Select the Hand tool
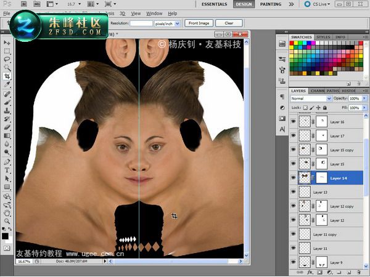This screenshot has width=370, height=277. 7,213
